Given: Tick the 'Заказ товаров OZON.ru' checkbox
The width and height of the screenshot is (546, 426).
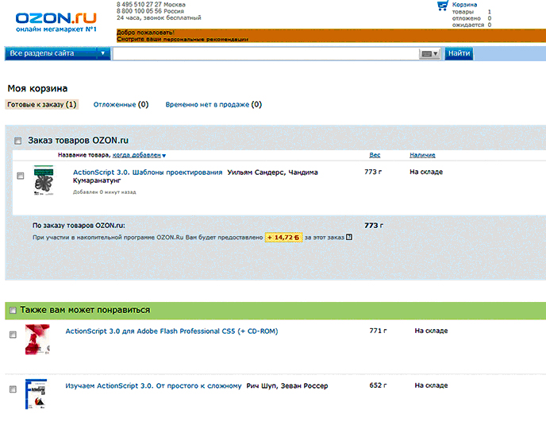Looking at the screenshot, I should [17, 141].
